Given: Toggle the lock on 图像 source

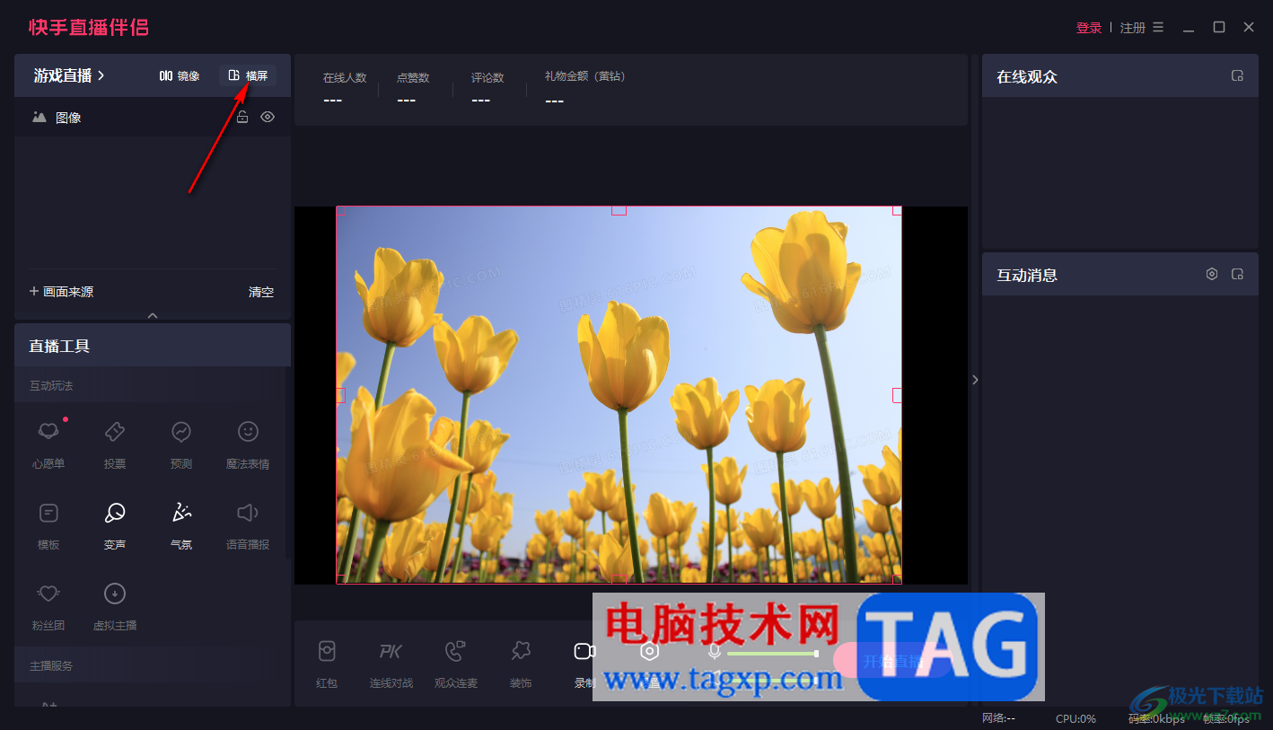Looking at the screenshot, I should point(242,117).
